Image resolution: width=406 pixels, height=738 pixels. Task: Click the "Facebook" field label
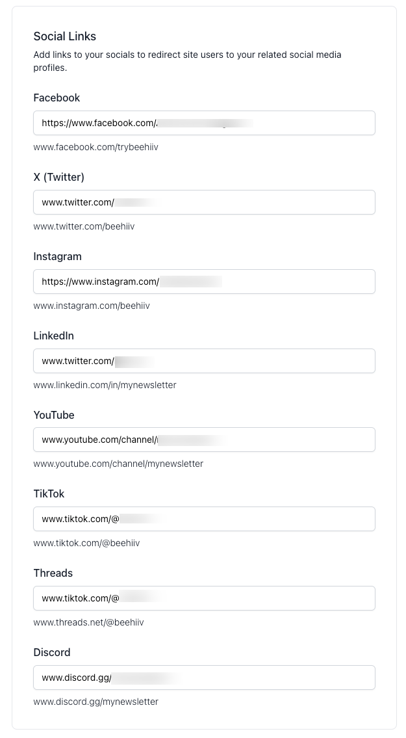57,98
